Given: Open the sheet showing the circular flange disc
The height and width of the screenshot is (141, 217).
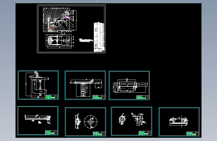Looking at the screenshot, I should click(x=86, y=122).
